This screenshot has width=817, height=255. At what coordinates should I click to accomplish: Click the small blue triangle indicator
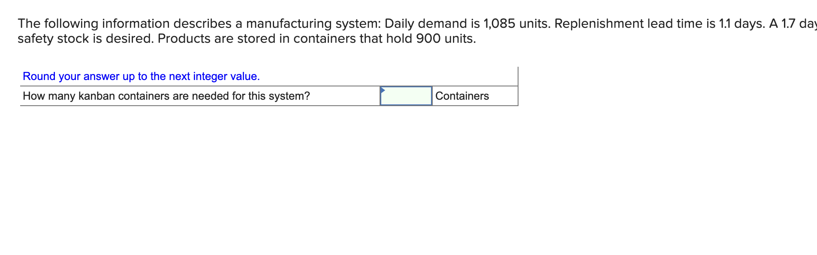pos(383,89)
